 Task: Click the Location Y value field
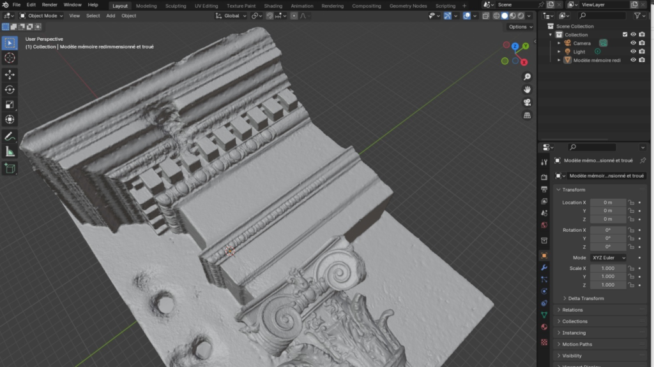(x=608, y=210)
